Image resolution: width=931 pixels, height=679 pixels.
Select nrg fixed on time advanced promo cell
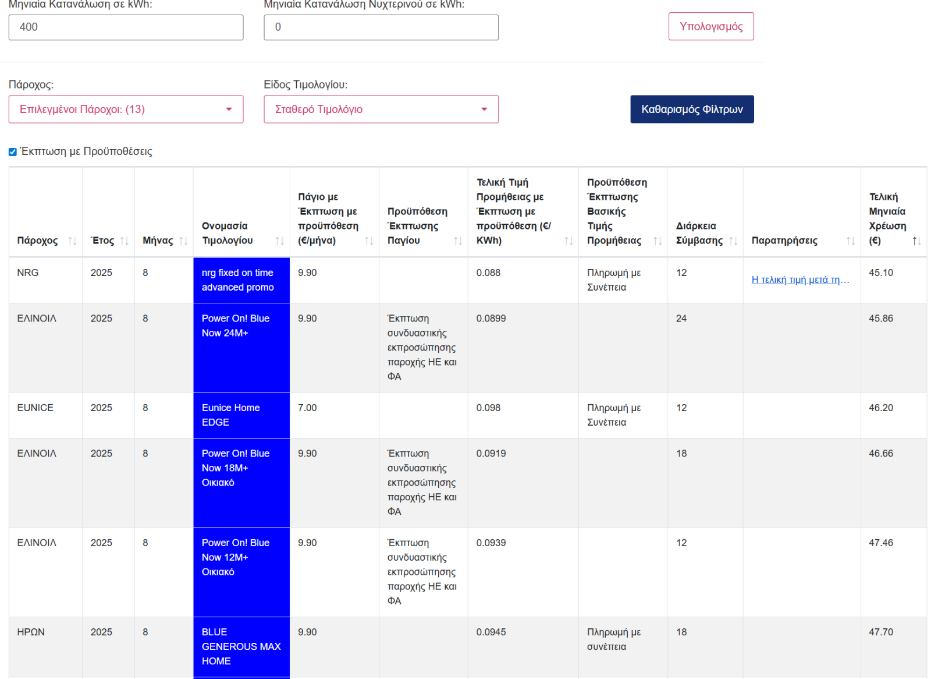click(x=241, y=280)
